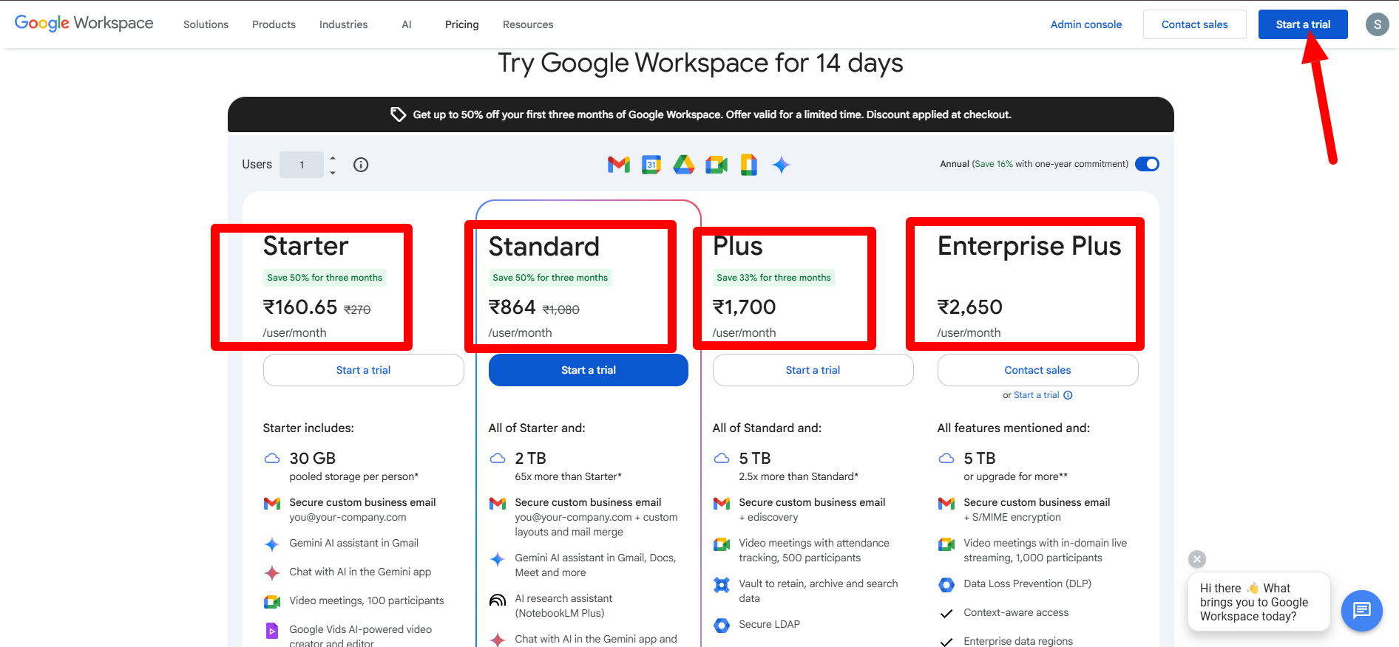Viewport: 1399px width, 647px height.
Task: Click the Standard price ₹864
Action: pyautogui.click(x=512, y=307)
